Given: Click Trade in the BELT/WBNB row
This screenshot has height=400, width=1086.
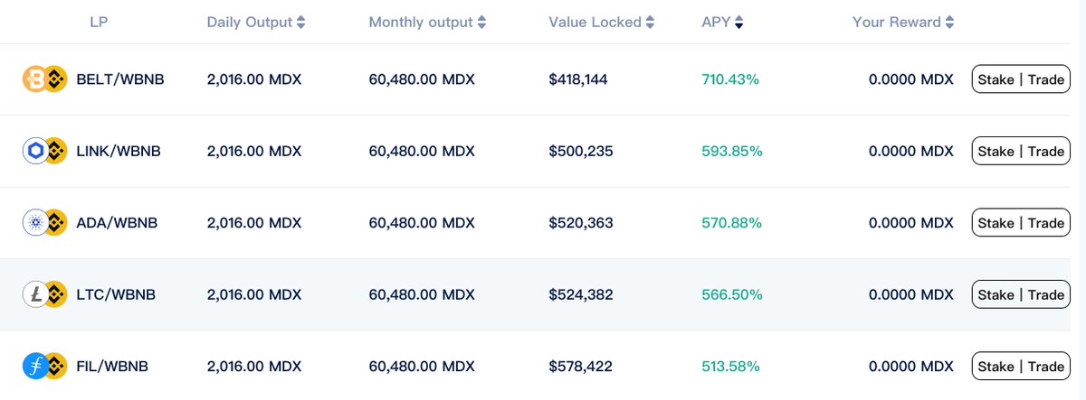Looking at the screenshot, I should pos(1046,79).
